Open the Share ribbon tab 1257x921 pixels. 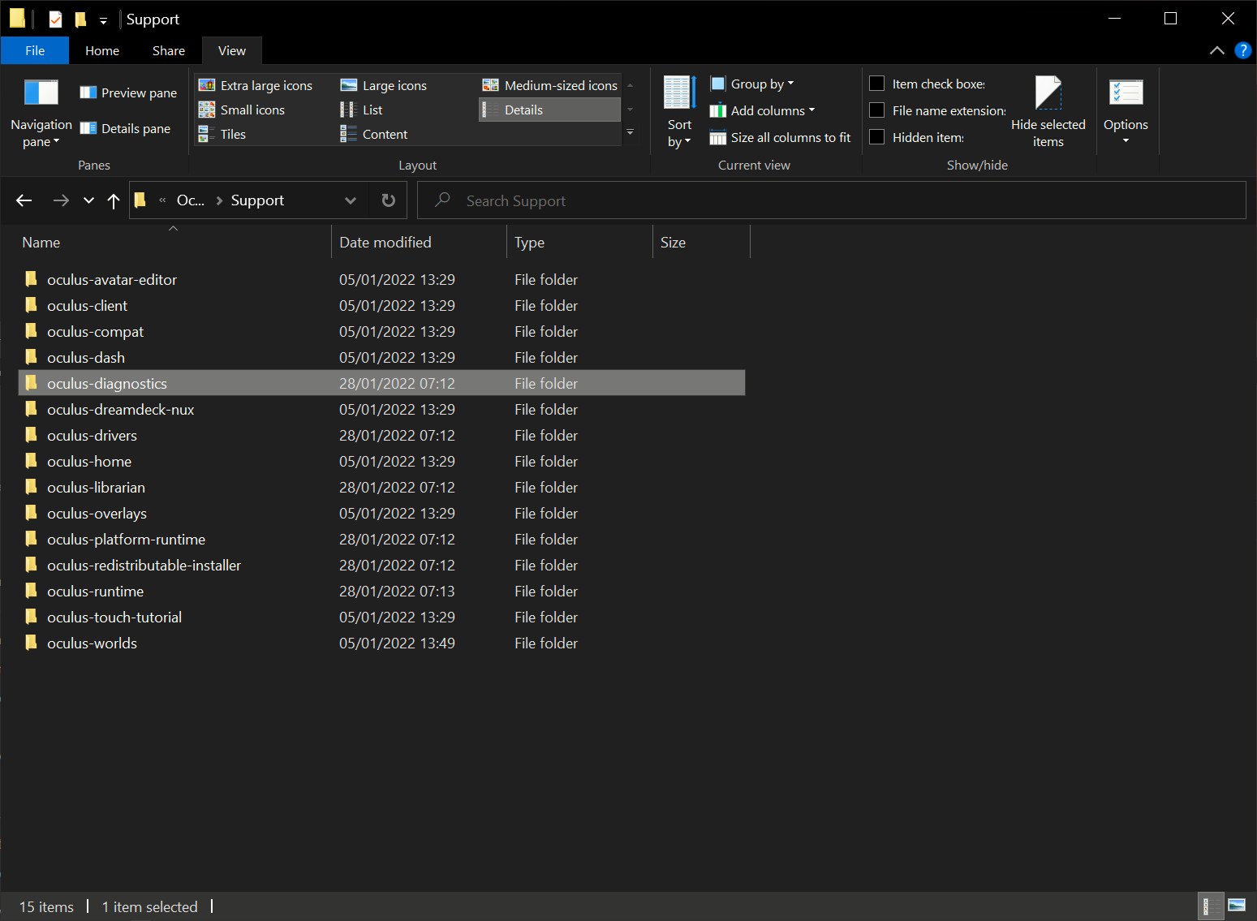click(169, 50)
